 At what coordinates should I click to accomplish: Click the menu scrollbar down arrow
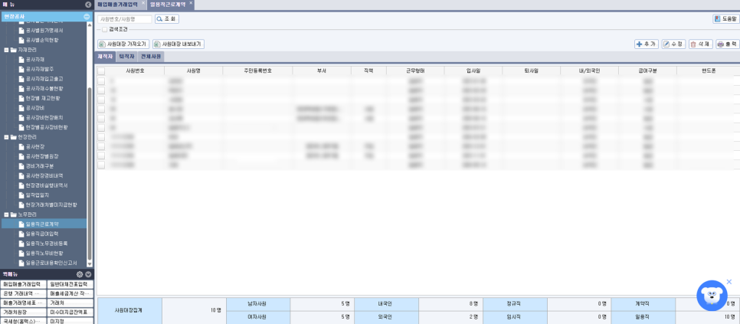coord(90,265)
